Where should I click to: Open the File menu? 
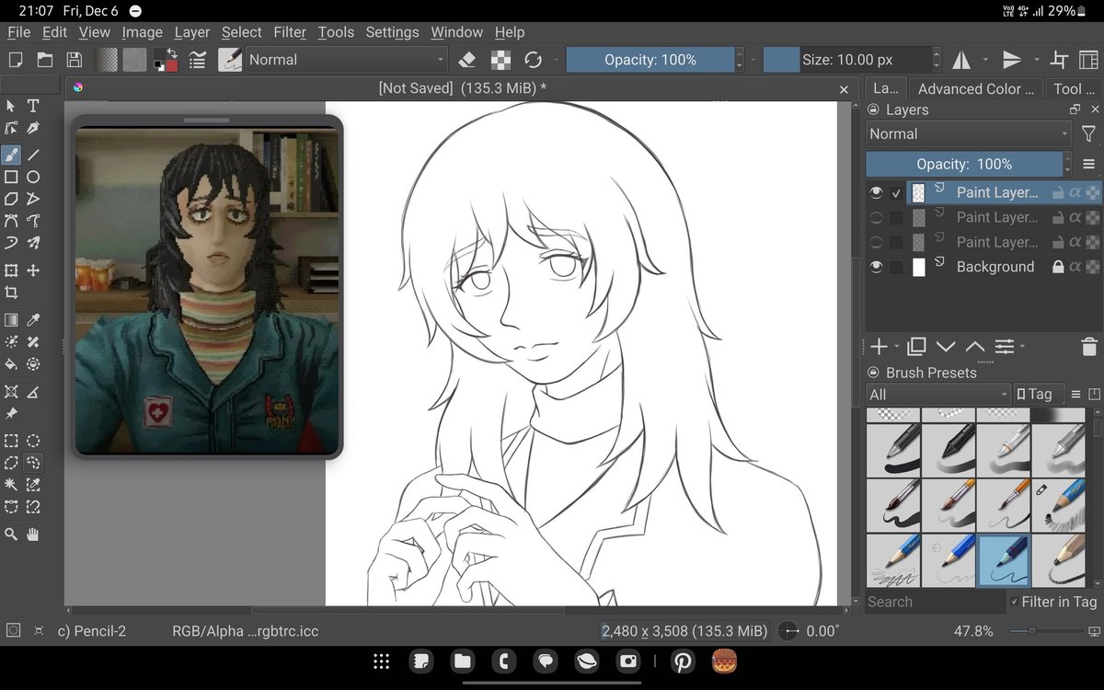(19, 31)
